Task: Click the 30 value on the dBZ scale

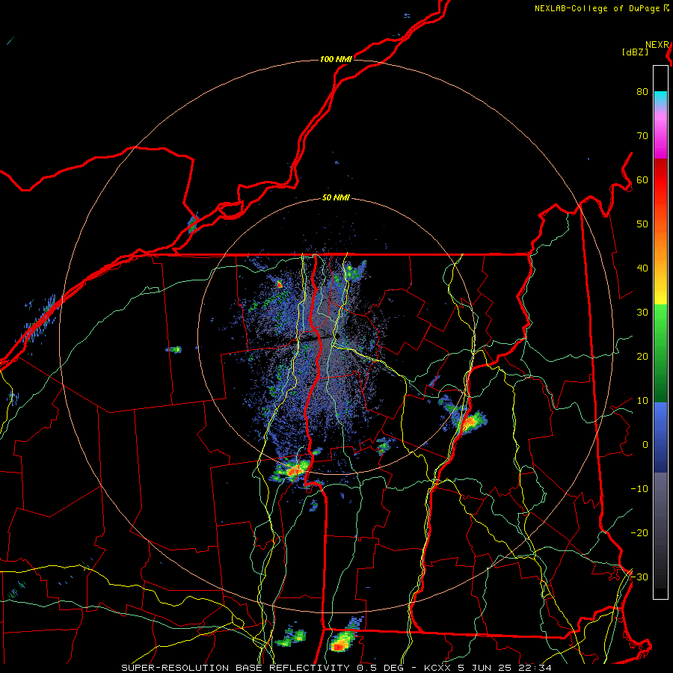Action: click(642, 313)
